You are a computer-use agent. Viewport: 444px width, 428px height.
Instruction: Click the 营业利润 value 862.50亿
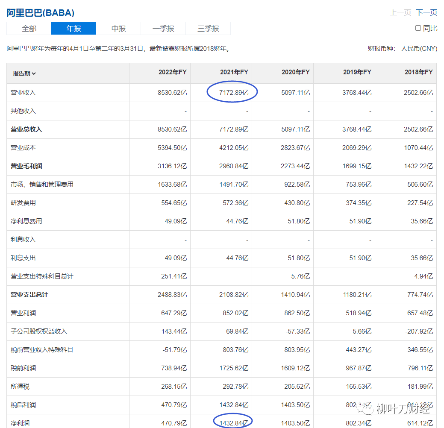coord(297,313)
